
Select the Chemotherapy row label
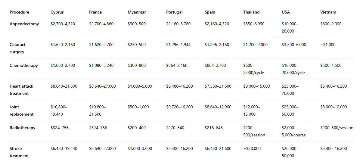[x=24, y=66]
